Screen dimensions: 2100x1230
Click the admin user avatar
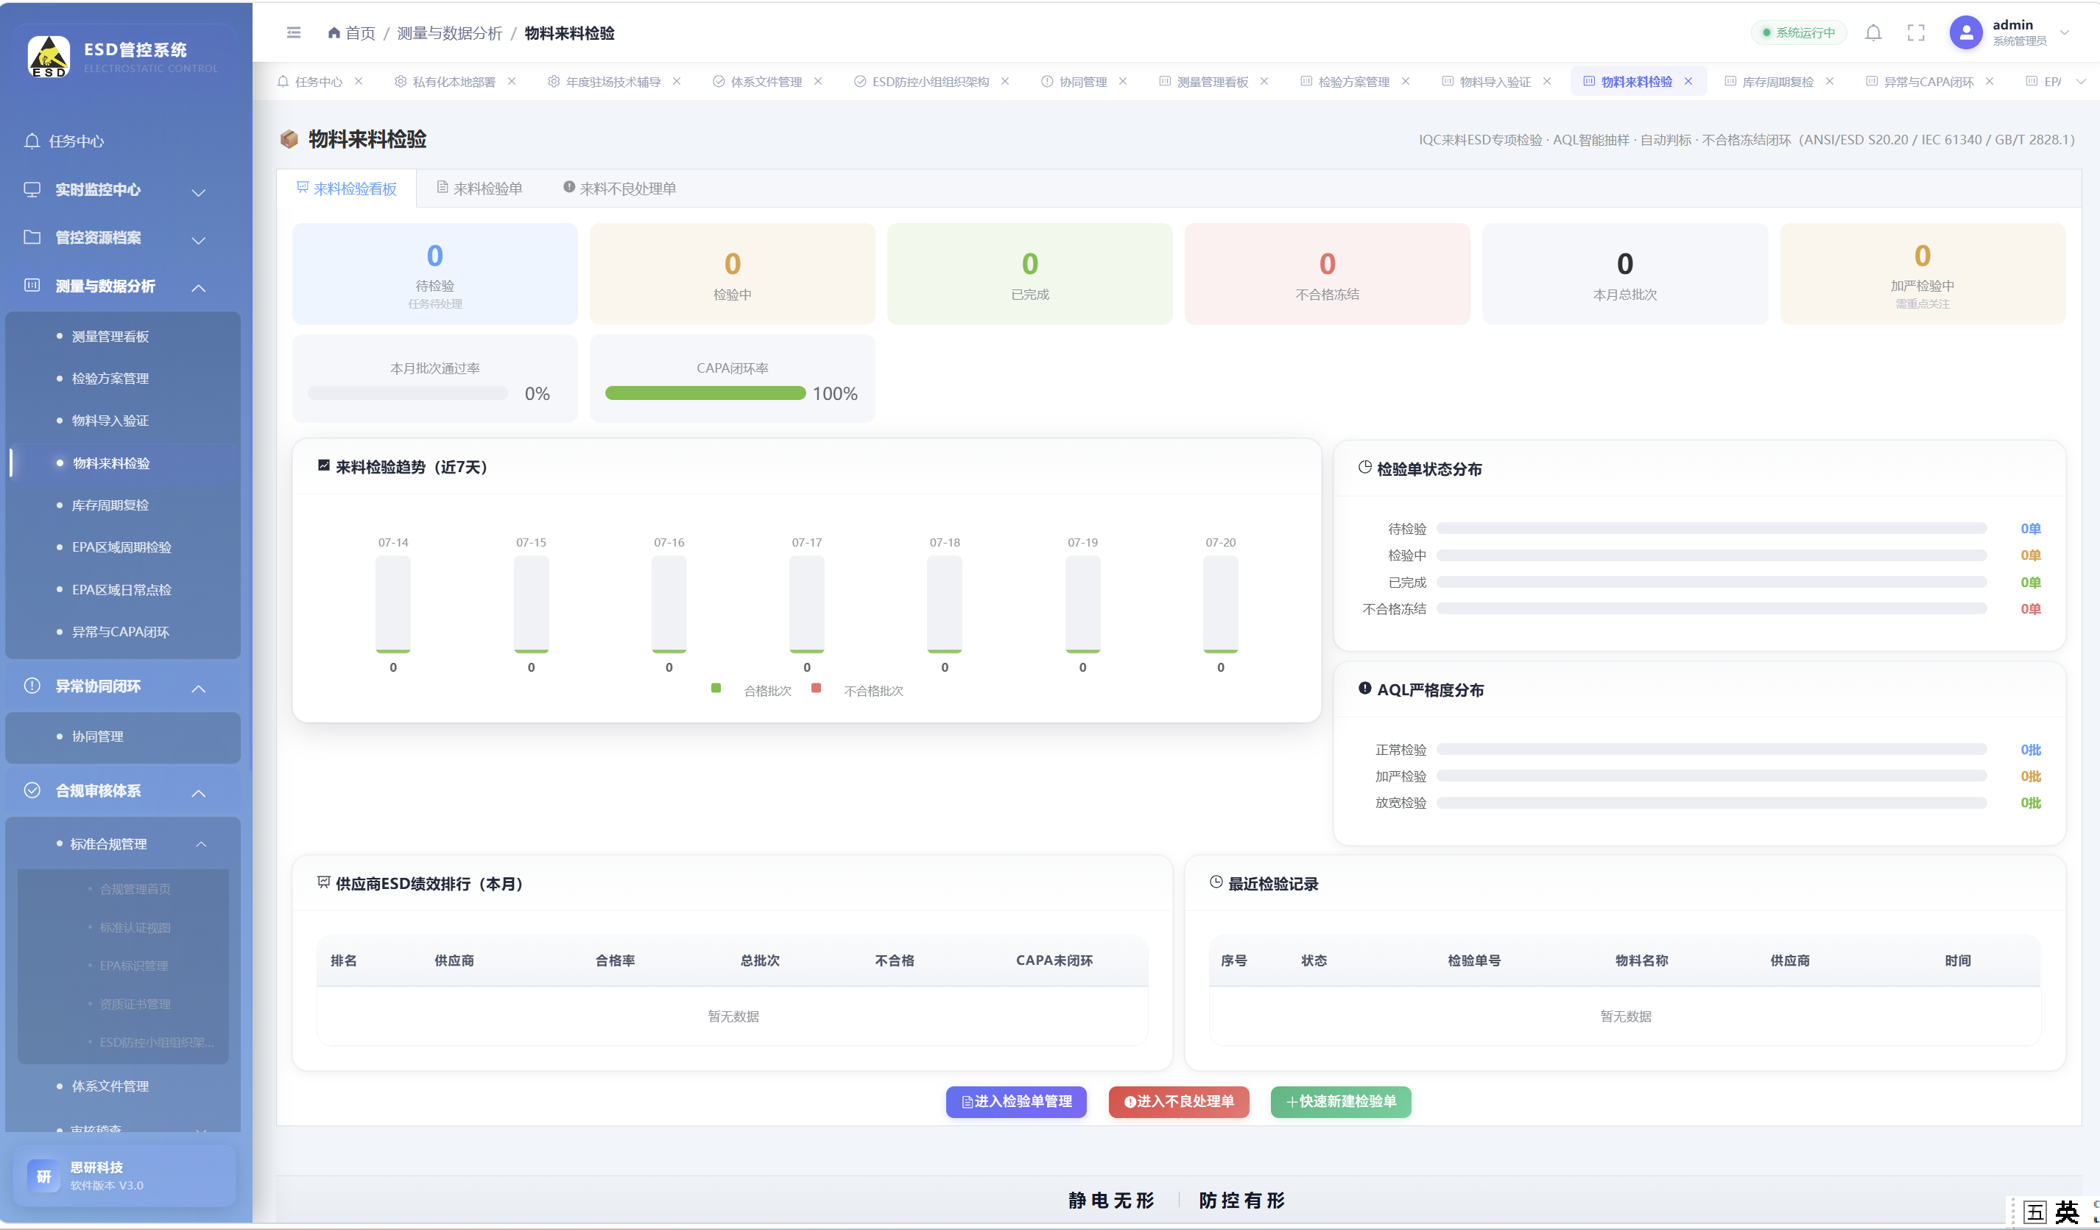tap(1966, 32)
